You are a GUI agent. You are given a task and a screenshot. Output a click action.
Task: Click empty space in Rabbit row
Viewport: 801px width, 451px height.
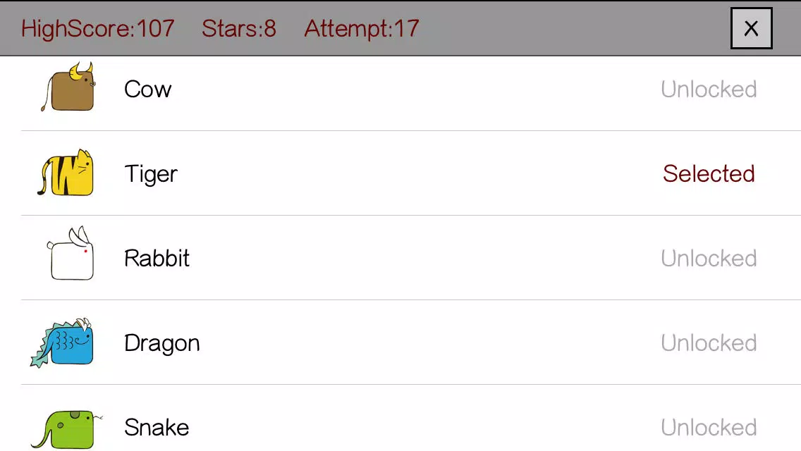coord(424,258)
